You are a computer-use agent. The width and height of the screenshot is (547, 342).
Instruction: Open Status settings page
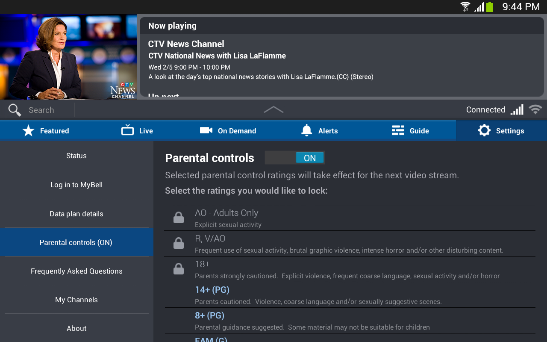coord(76,156)
